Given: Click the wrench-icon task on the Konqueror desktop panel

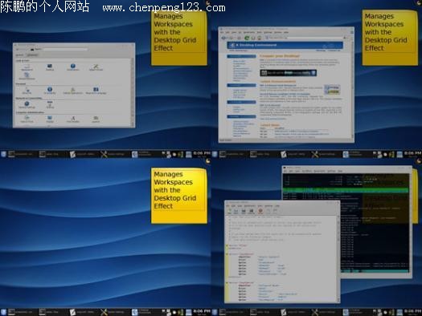Looking at the screenshot, I should pos(323,154).
